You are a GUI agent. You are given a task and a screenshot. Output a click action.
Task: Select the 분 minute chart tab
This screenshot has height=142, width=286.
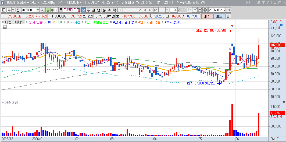point(104,10)
